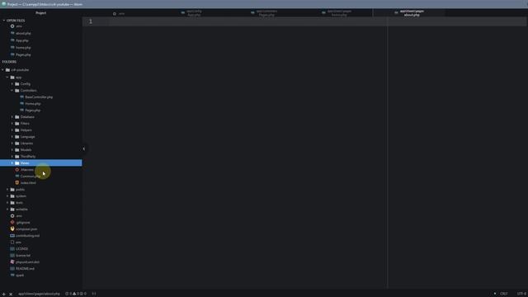Click the BaseController.php file icon
Screen dimensions: 528x297
click(22, 97)
